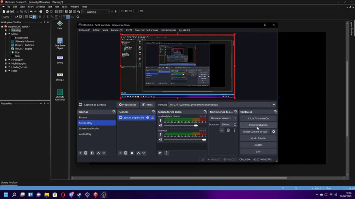Undock the Escenas panel
The width and height of the screenshot is (355, 199).
pos(114,112)
